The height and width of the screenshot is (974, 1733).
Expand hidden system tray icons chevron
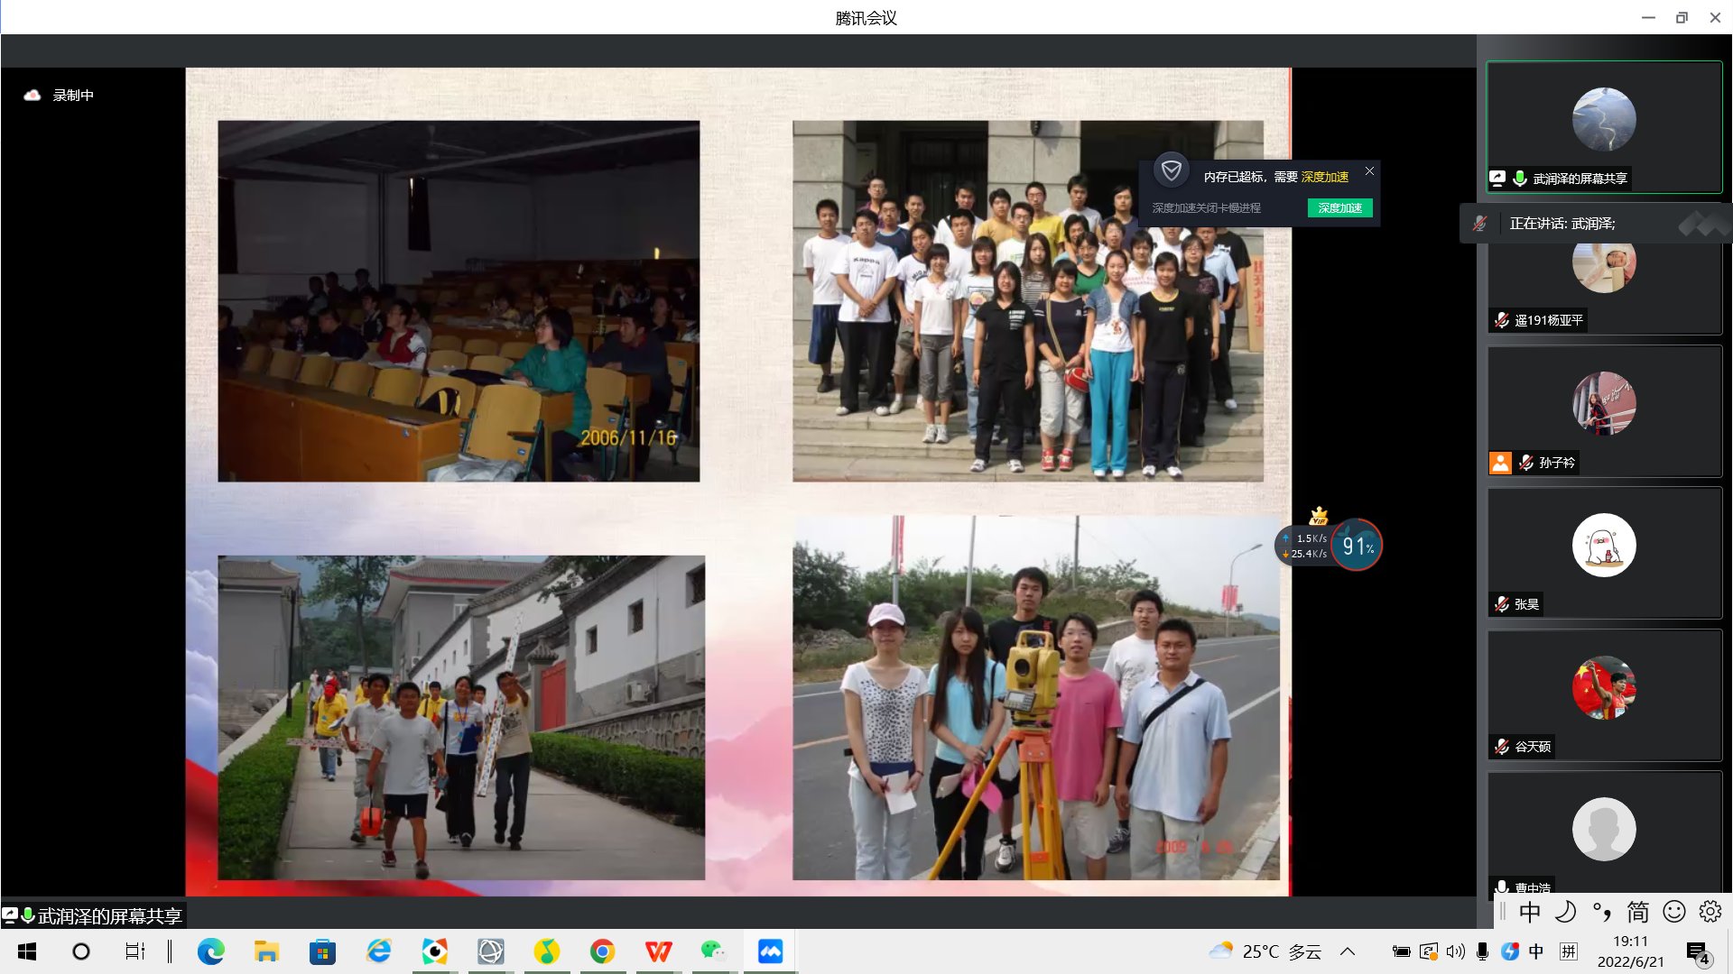[x=1348, y=951]
